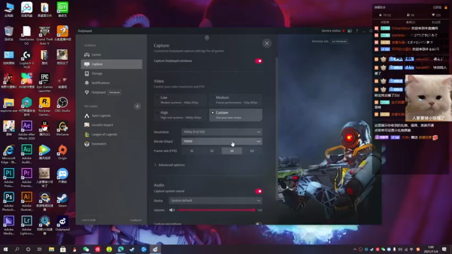Open Steam desktop shortcut

click(x=62, y=200)
